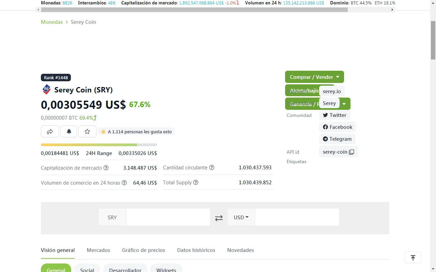Click the 64,46 US$ volume value
The width and height of the screenshot is (436, 272).
(x=145, y=183)
